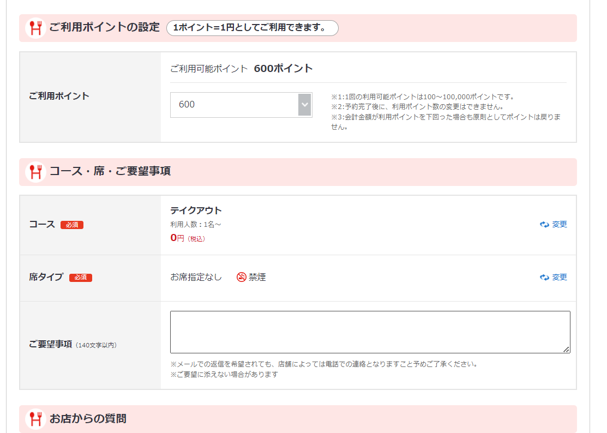The width and height of the screenshot is (607, 433).
Task: Click the red 必須 badge next to 席タイプ
Action: pyautogui.click(x=81, y=278)
